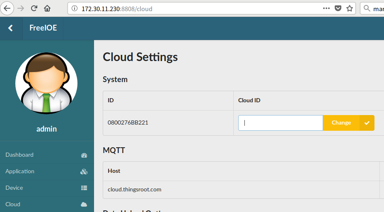Collapse the sidebar with the left chevron
The image size is (384, 212).
coord(11,28)
